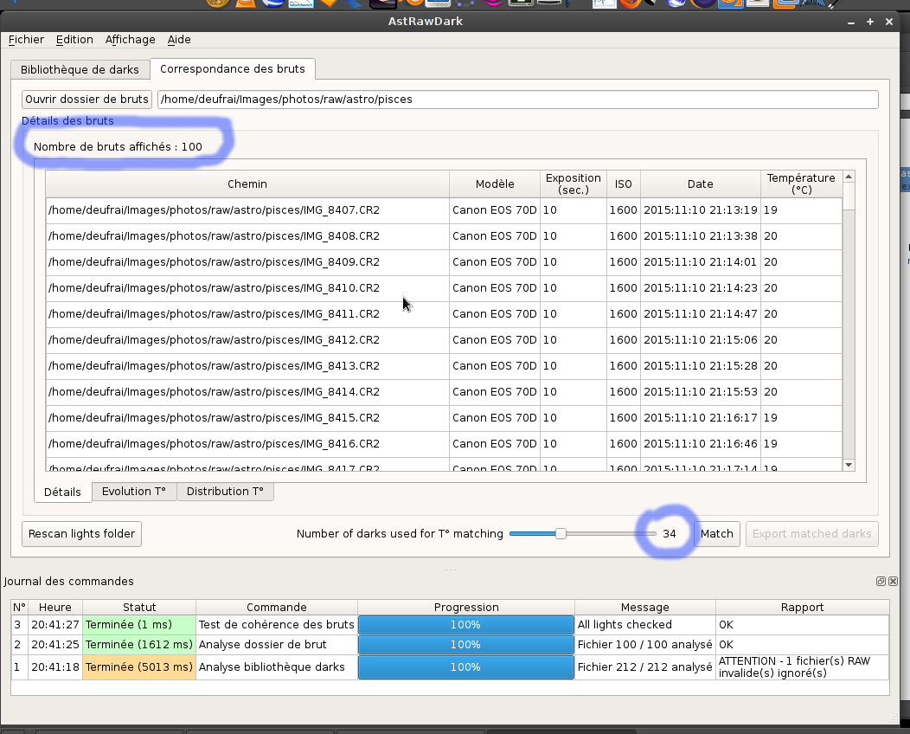Open the Edition menu
The height and width of the screenshot is (734, 910).
tap(74, 40)
